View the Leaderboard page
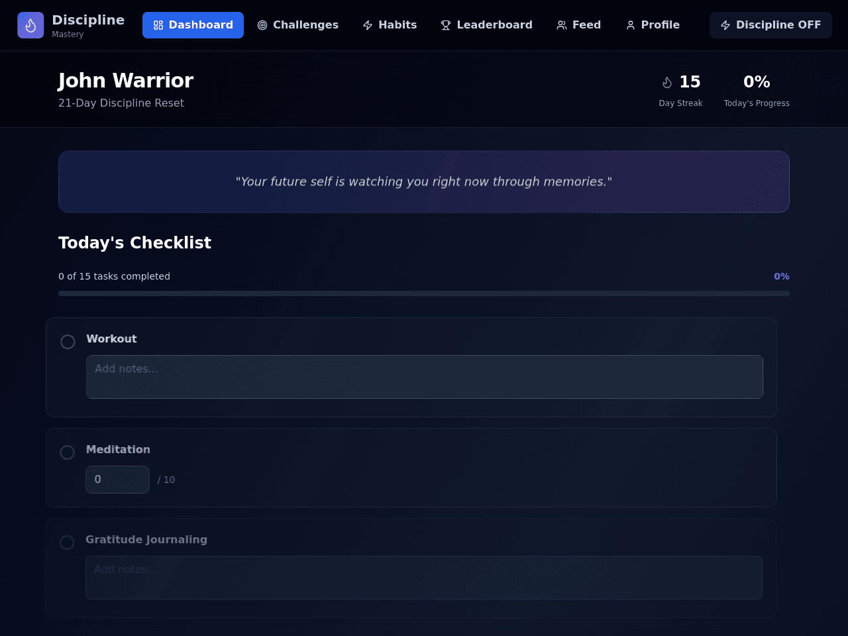The height and width of the screenshot is (636, 848). tap(486, 25)
